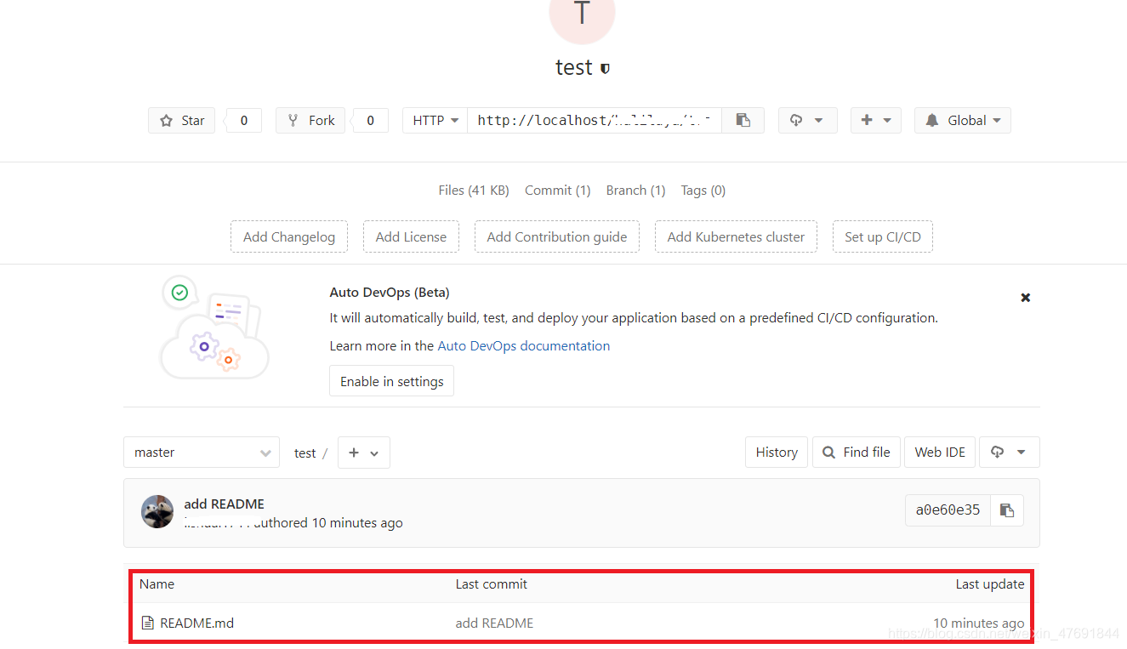1127x649 pixels.
Task: Select the repository URL field
Action: click(594, 120)
